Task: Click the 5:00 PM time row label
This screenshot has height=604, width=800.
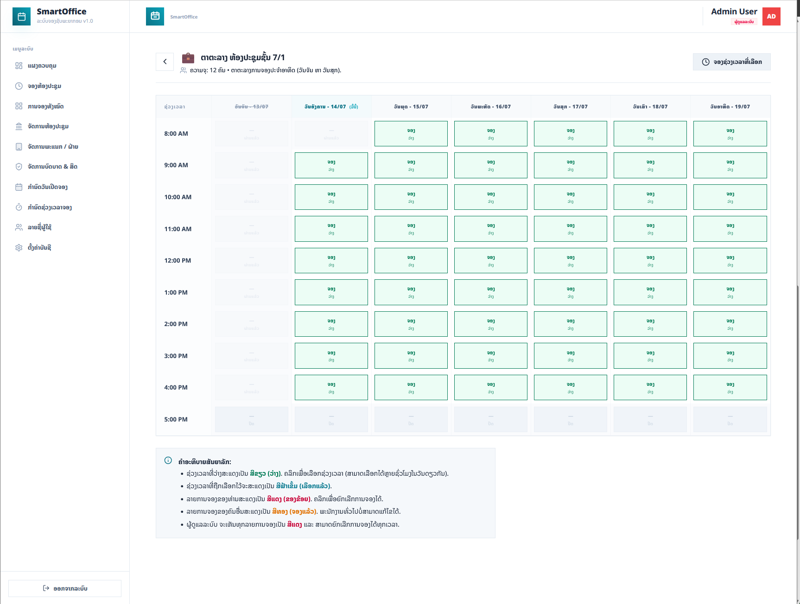Action: (x=176, y=419)
